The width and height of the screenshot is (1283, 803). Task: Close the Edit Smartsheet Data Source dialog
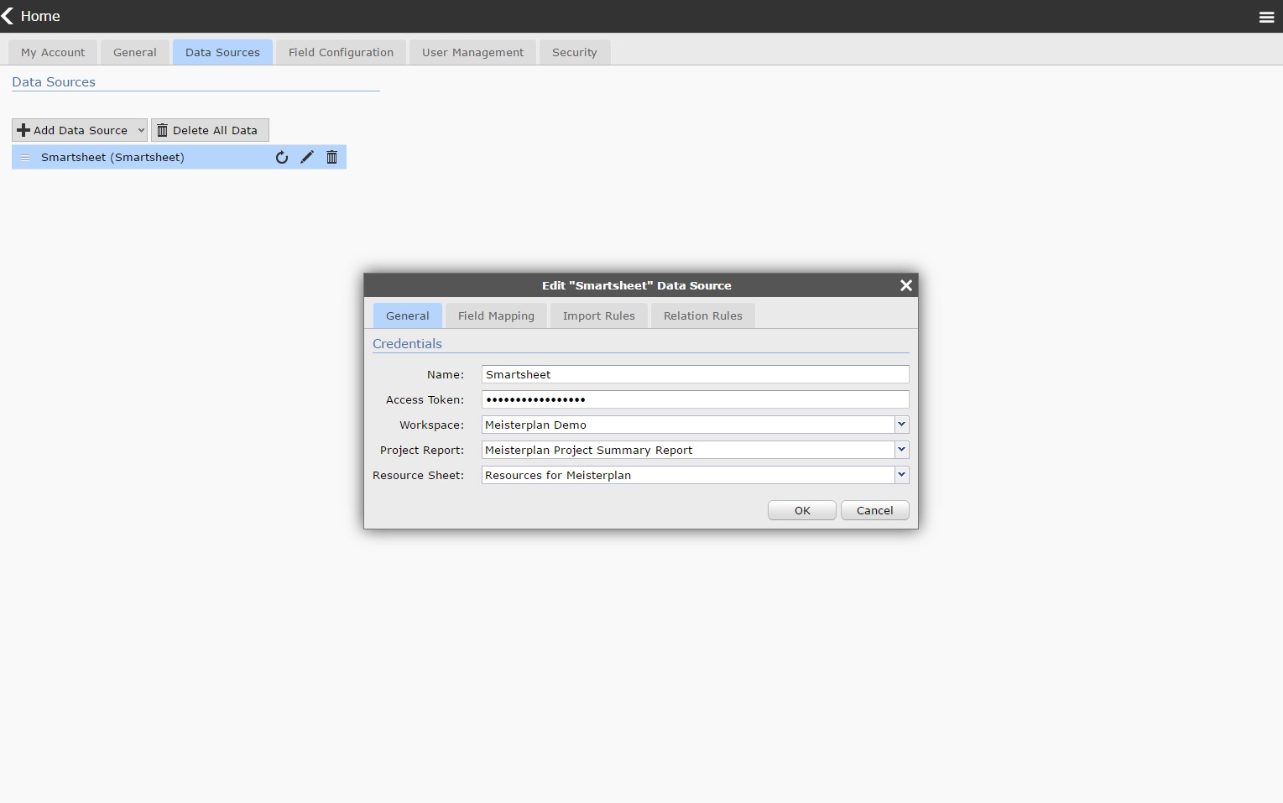click(905, 285)
